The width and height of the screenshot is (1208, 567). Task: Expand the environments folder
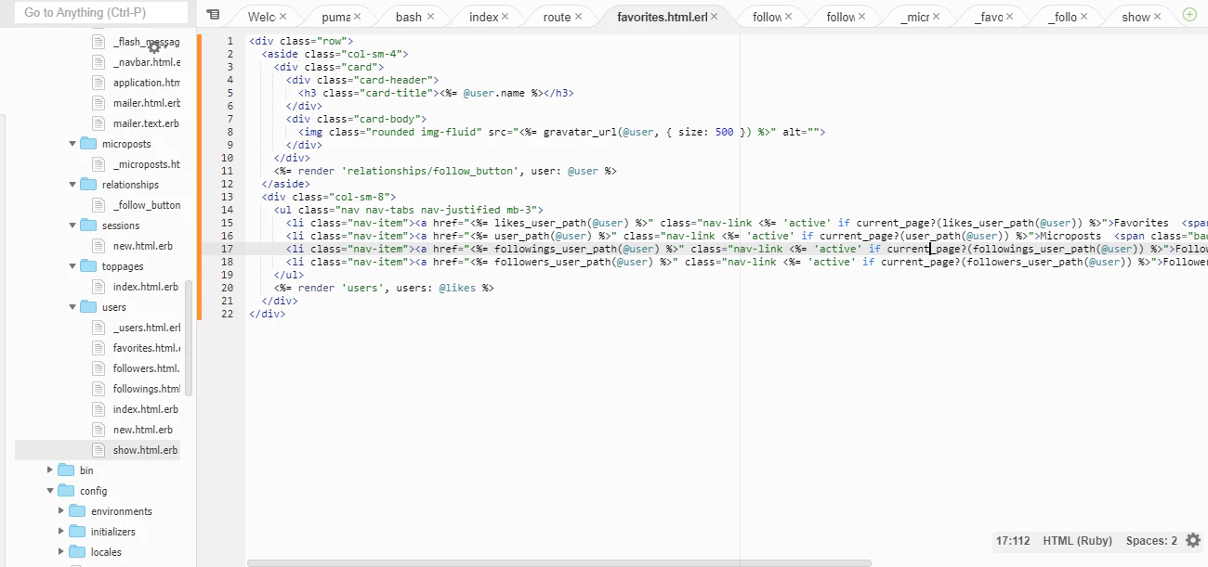click(59, 510)
